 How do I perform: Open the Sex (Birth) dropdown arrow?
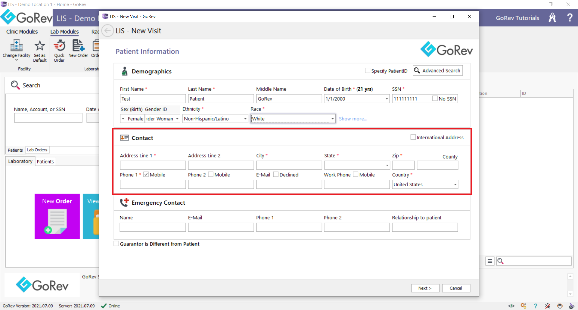123,119
